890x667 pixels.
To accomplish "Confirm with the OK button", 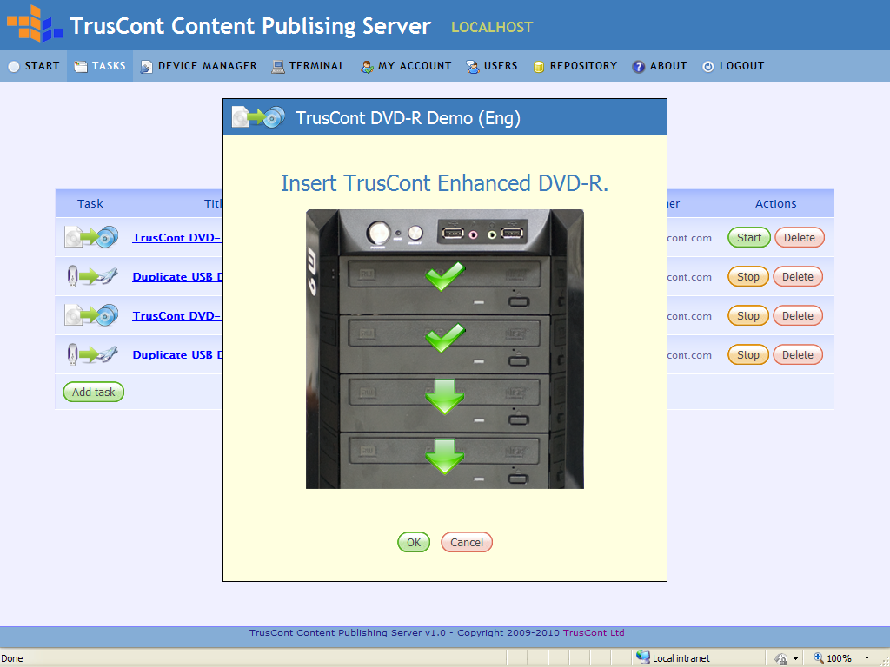I will pos(414,542).
